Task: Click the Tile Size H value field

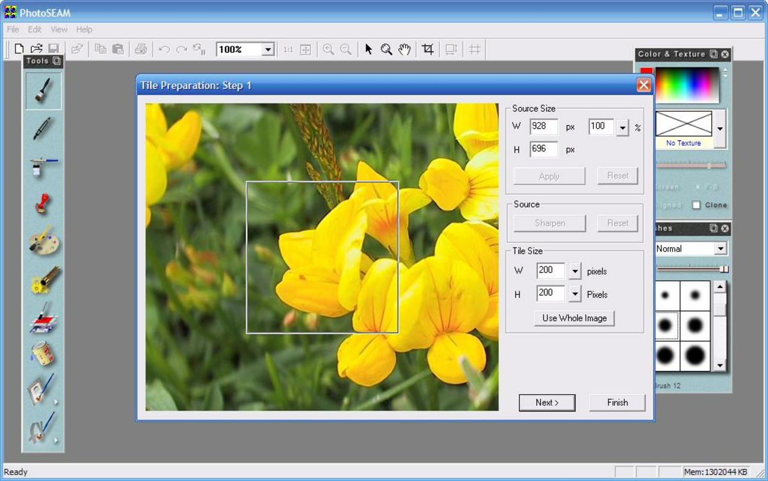Action: [551, 294]
